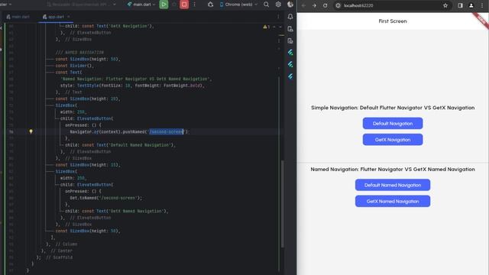This screenshot has height=275, width=489.
Task: Click GetX Navigation button in app
Action: coord(393,139)
